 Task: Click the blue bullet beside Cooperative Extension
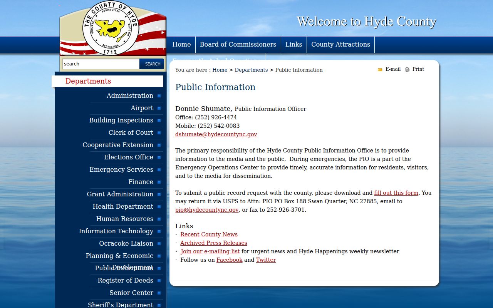(x=159, y=145)
